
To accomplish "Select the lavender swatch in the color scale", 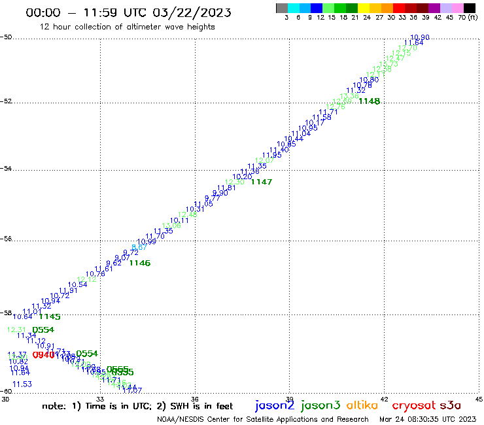I will point(445,8).
